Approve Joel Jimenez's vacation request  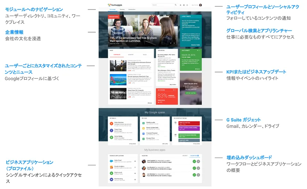tap(194, 175)
